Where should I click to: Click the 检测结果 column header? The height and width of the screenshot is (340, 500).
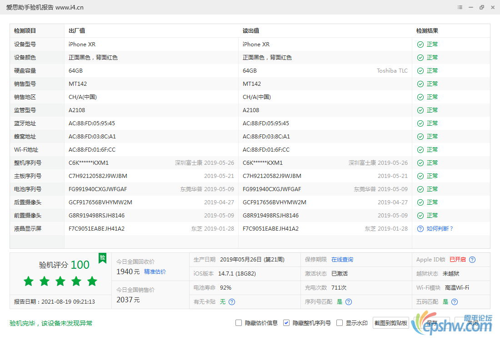point(427,31)
